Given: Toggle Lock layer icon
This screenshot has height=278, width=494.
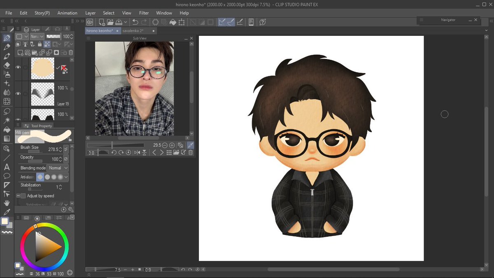Looking at the screenshot, I should click(40, 44).
